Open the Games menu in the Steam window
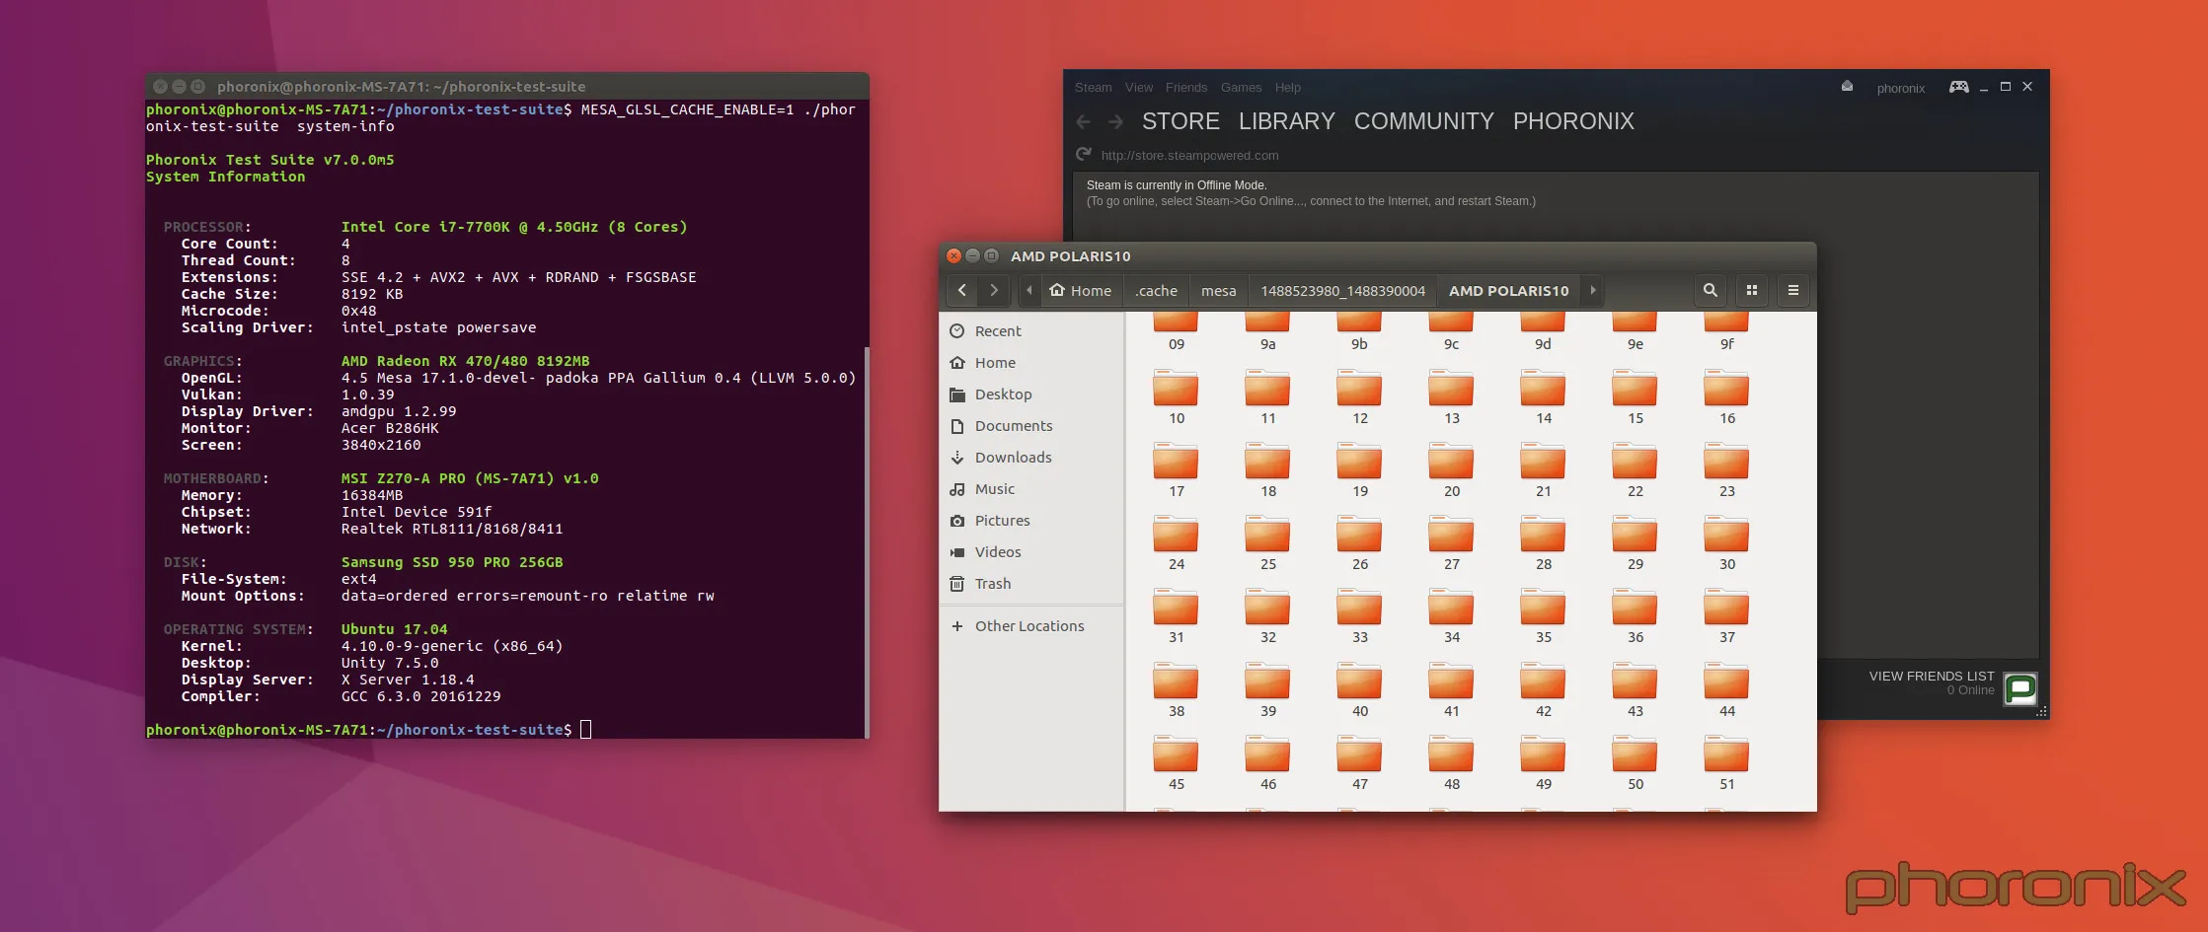2208x932 pixels. [x=1241, y=88]
